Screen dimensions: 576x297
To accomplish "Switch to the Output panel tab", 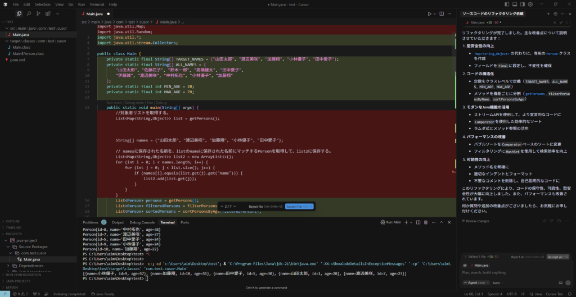I will tap(118, 222).
